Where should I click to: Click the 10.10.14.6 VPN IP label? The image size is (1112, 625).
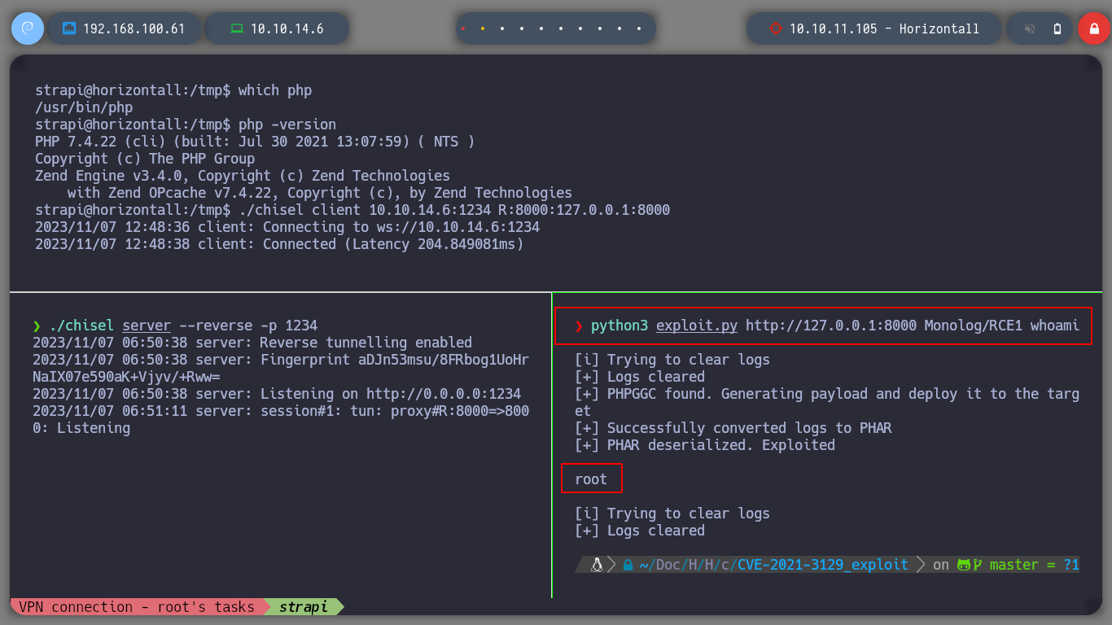pyautogui.click(x=287, y=28)
